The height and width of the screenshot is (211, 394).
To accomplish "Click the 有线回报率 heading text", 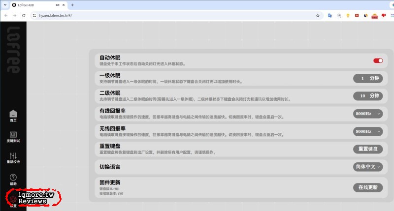I will 113,111.
